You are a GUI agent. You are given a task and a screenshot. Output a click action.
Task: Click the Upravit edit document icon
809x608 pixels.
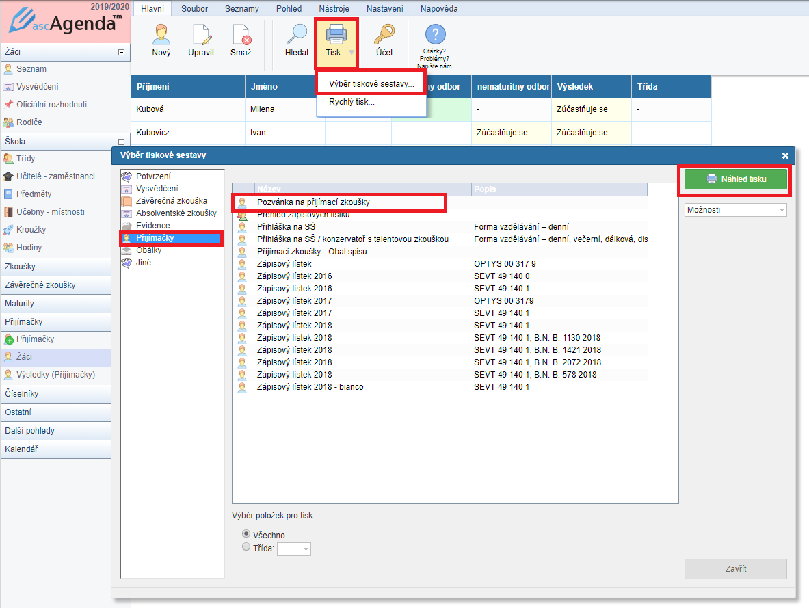[201, 36]
